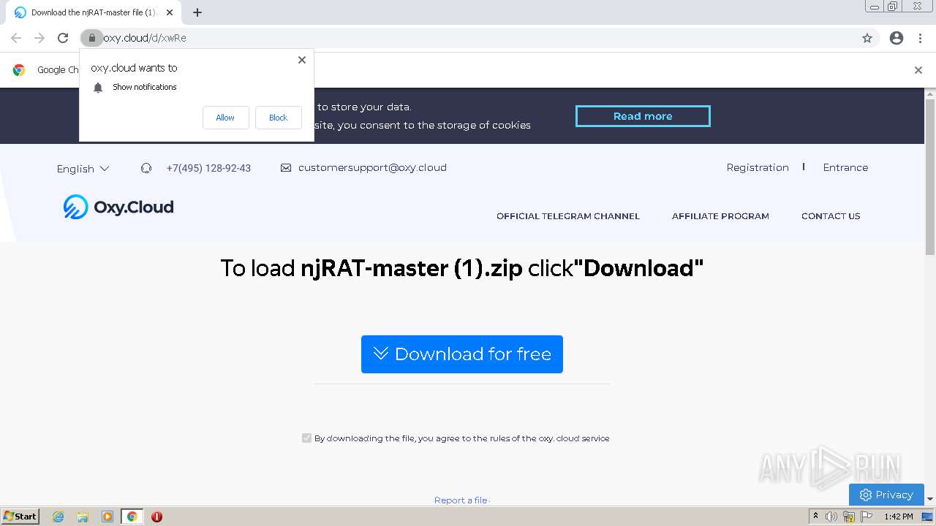Click the 1:42 PM system clock
This screenshot has height=526, width=936.
coord(898,517)
